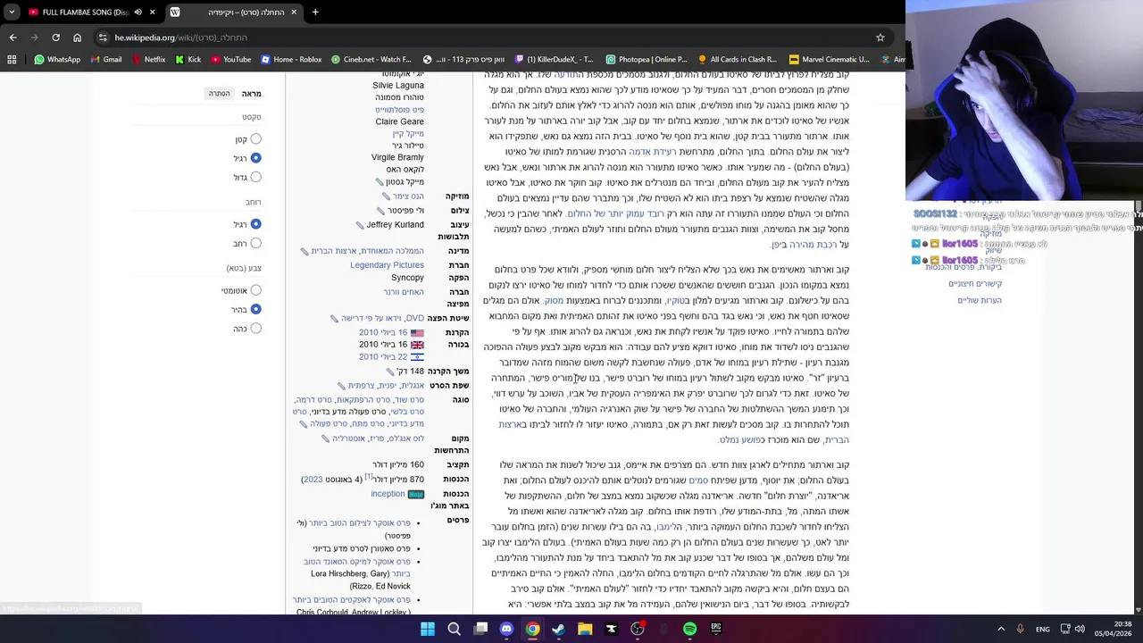This screenshot has width=1143, height=643.
Task: Open the ENG language indicator in tray
Action: click(1042, 629)
